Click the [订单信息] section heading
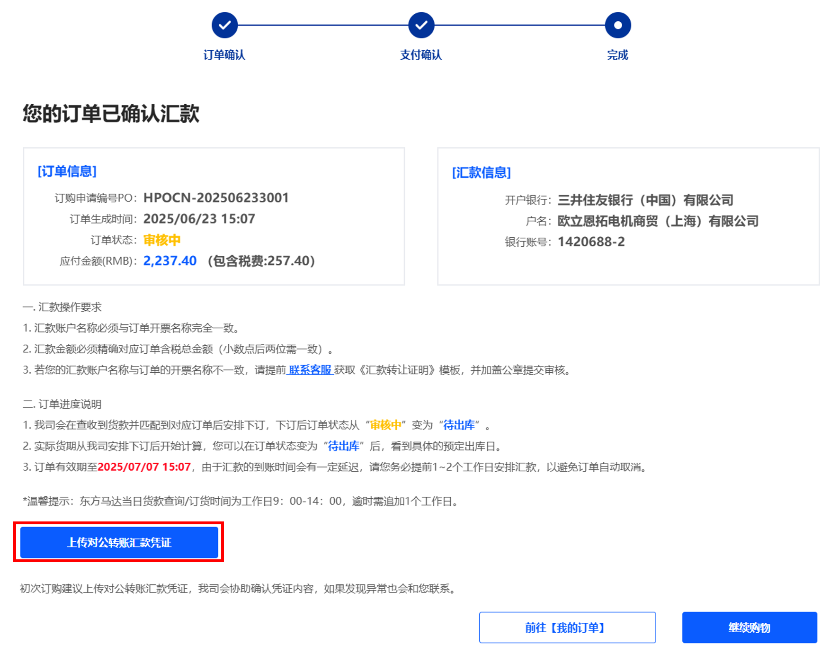 (67, 171)
